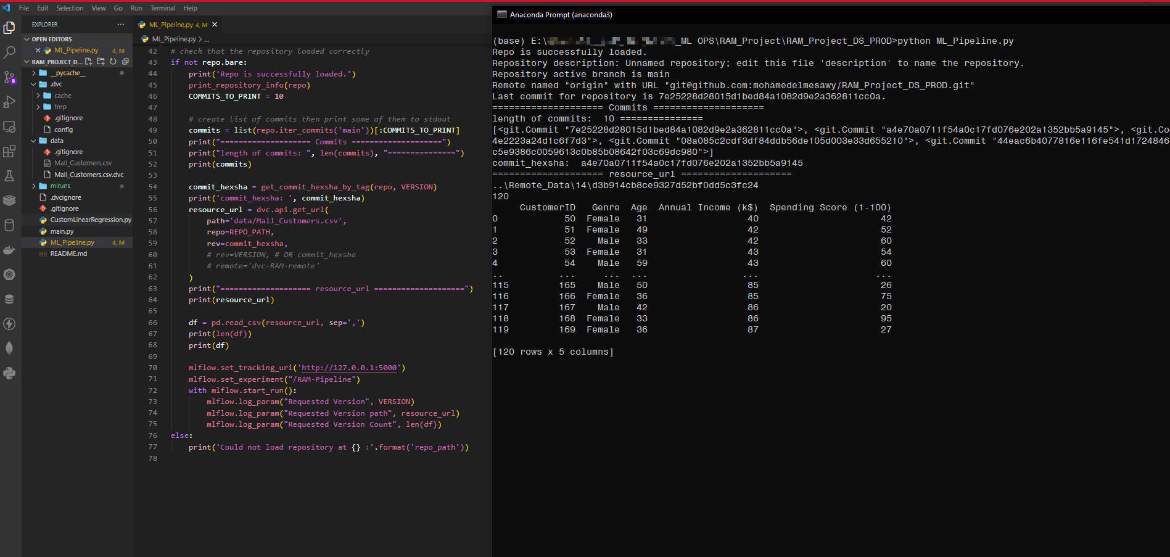The height and width of the screenshot is (557, 1170).
Task: Open the Python snake icon in activity bar
Action: click(9, 373)
